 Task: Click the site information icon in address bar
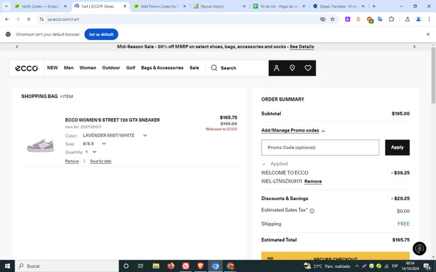tap(42, 19)
